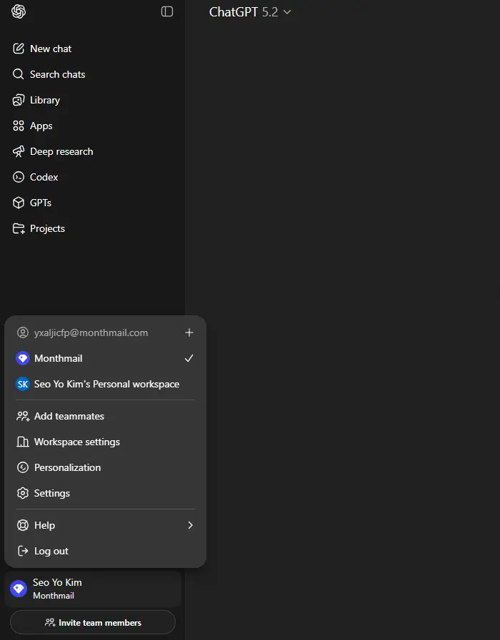Open Search chats

[x=92, y=74]
